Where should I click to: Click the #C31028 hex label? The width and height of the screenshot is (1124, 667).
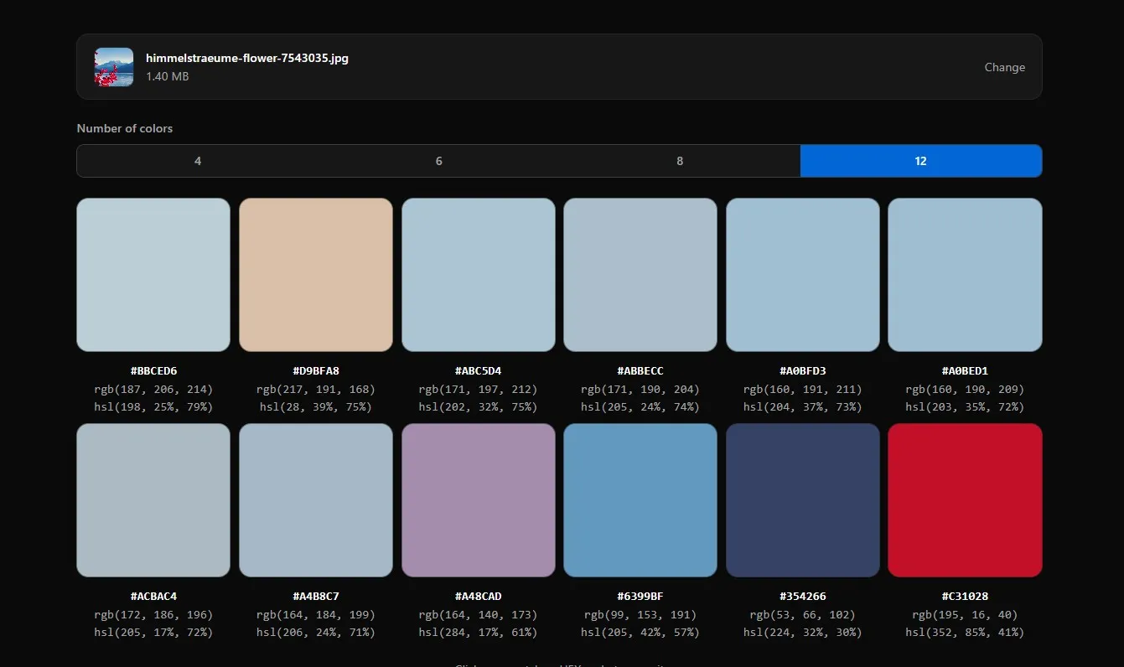click(965, 596)
